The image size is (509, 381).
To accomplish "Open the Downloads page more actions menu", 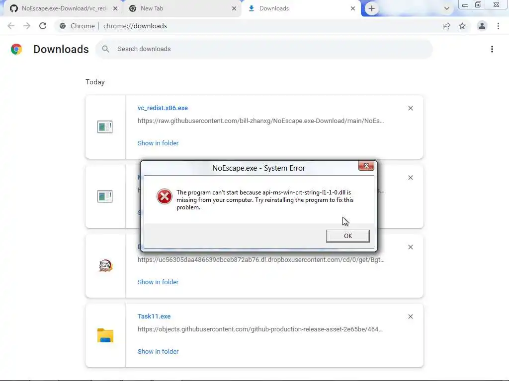I will pos(492,49).
